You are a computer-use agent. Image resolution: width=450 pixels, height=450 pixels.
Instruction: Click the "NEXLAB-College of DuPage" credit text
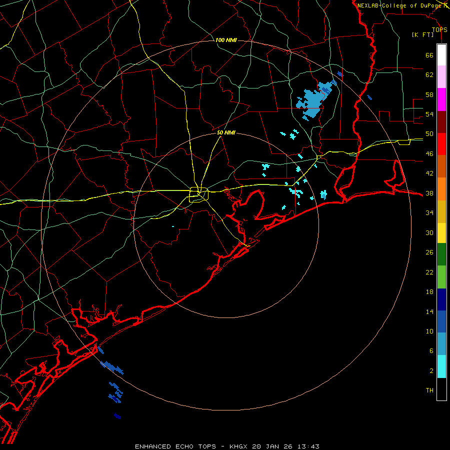(x=399, y=5)
